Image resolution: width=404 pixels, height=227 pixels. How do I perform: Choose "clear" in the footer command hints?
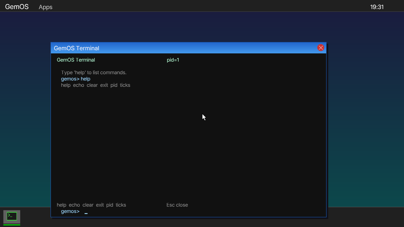coord(88,205)
